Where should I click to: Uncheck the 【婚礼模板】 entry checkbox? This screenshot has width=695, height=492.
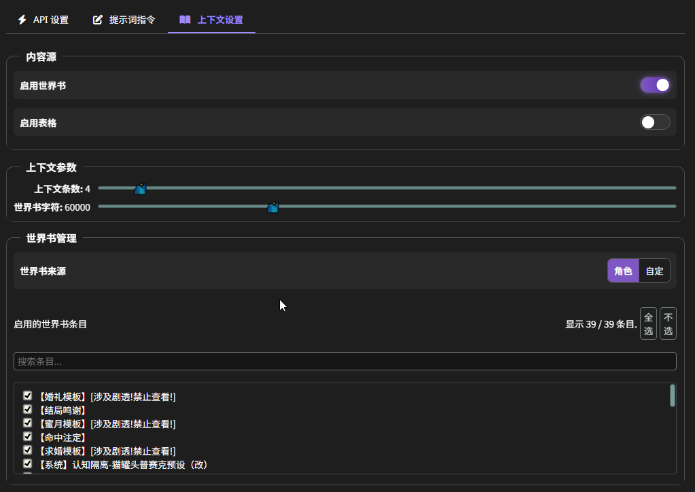[28, 396]
